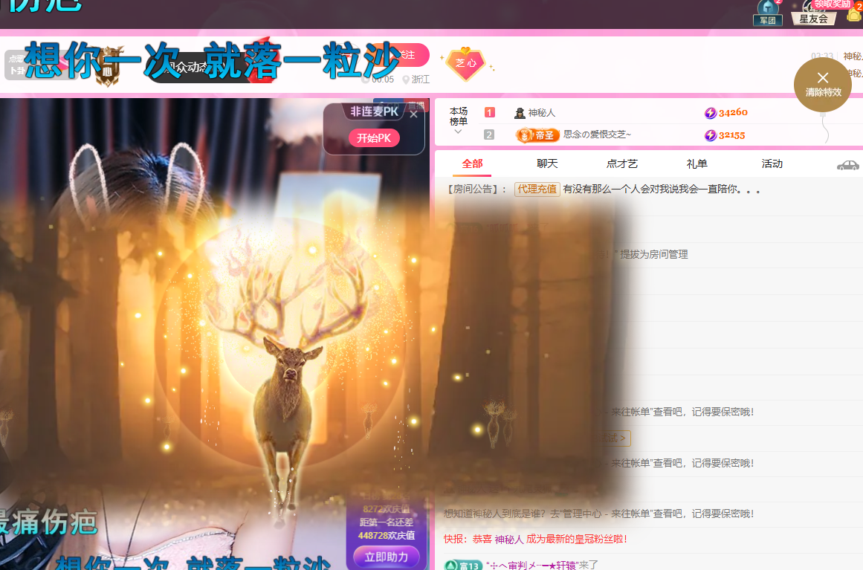The image size is (863, 570).
Task: Click the 芝心 heart badge icon
Action: (466, 64)
